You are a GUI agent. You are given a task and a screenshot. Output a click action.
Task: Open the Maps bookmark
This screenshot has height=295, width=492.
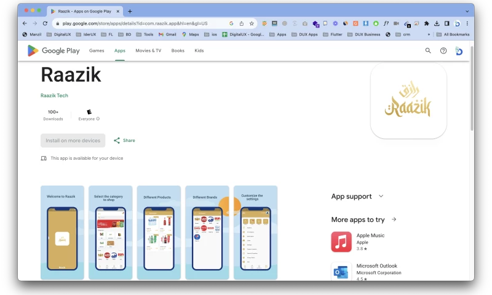[191, 34]
